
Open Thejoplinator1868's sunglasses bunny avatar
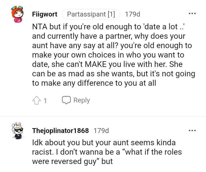pyautogui.click(x=17, y=131)
